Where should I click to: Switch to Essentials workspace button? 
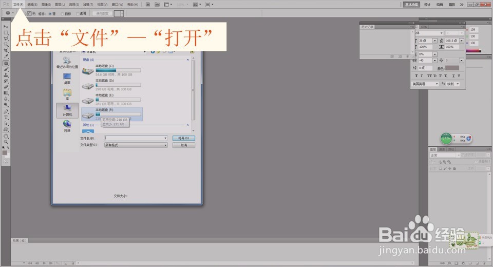(411, 5)
